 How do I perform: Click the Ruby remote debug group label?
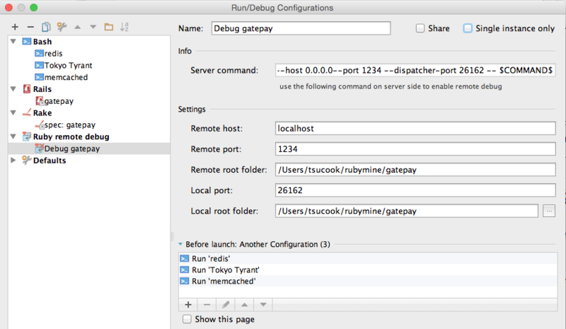click(71, 137)
